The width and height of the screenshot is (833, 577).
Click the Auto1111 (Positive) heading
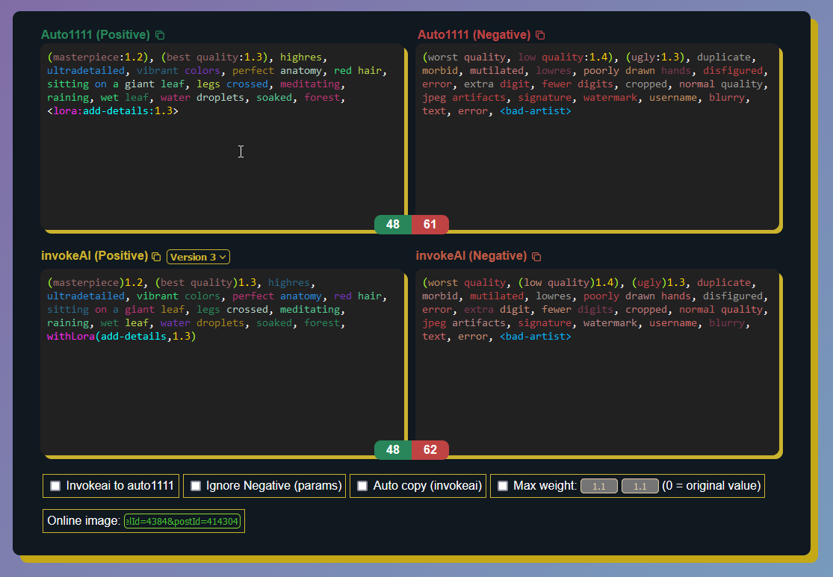pos(96,35)
